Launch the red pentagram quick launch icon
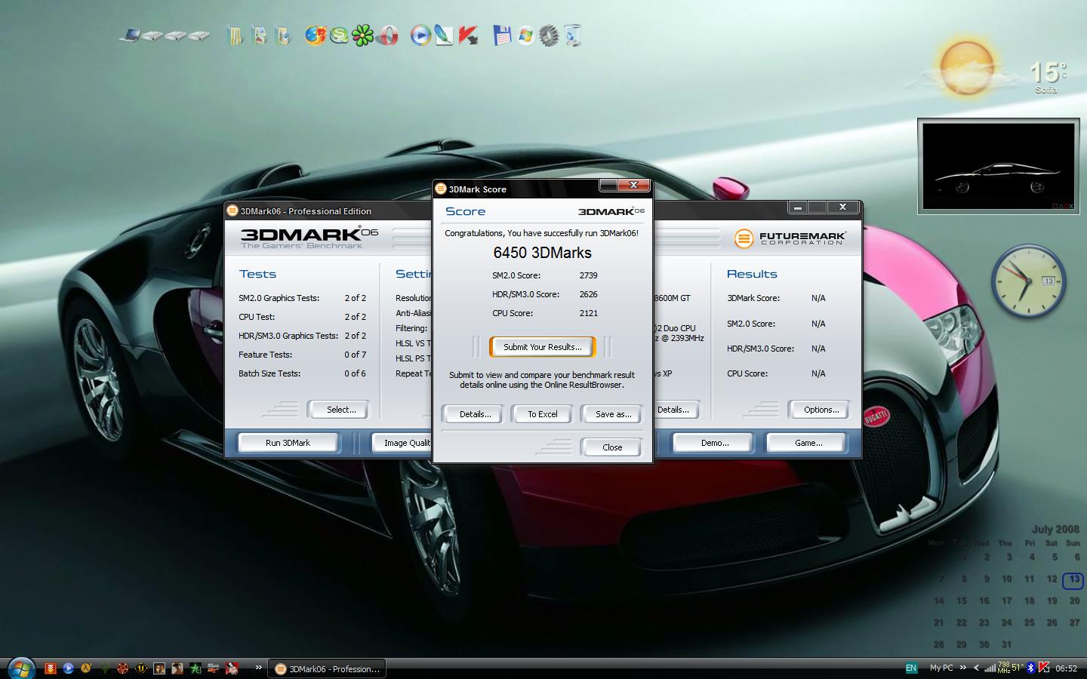 [122, 668]
